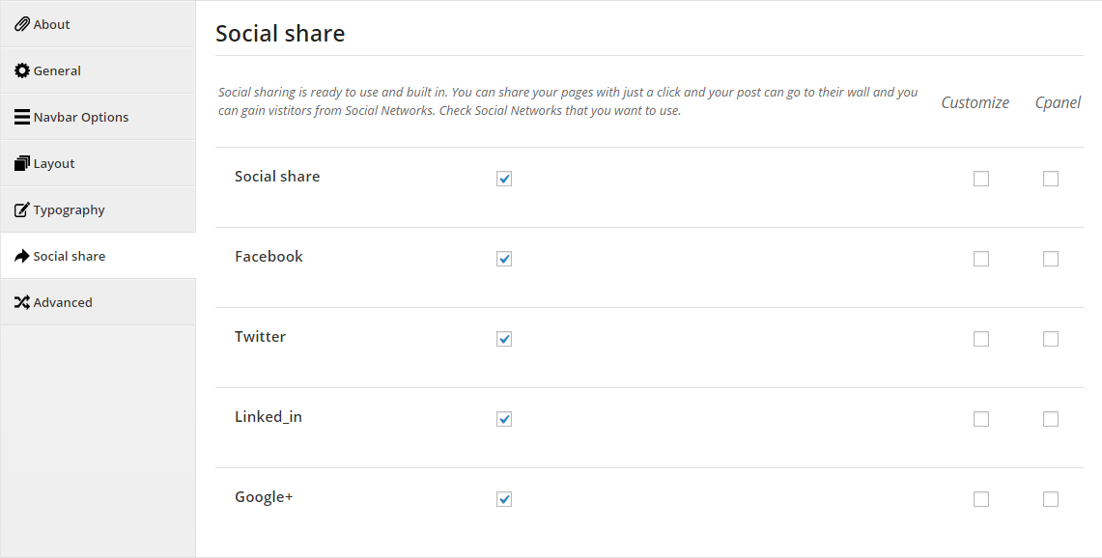This screenshot has width=1102, height=558.
Task: Click the share arrow icon in sidebar
Action: point(22,256)
